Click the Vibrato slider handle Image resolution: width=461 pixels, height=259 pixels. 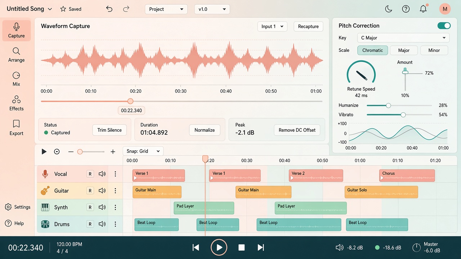pos(403,115)
